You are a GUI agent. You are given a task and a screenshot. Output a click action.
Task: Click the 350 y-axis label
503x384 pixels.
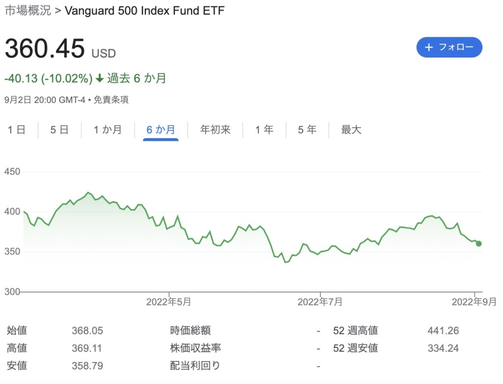(x=12, y=251)
